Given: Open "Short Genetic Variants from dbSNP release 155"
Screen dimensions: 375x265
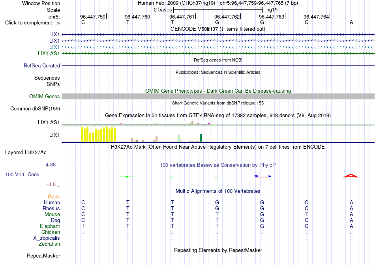Looking at the screenshot, I should (x=218, y=103).
